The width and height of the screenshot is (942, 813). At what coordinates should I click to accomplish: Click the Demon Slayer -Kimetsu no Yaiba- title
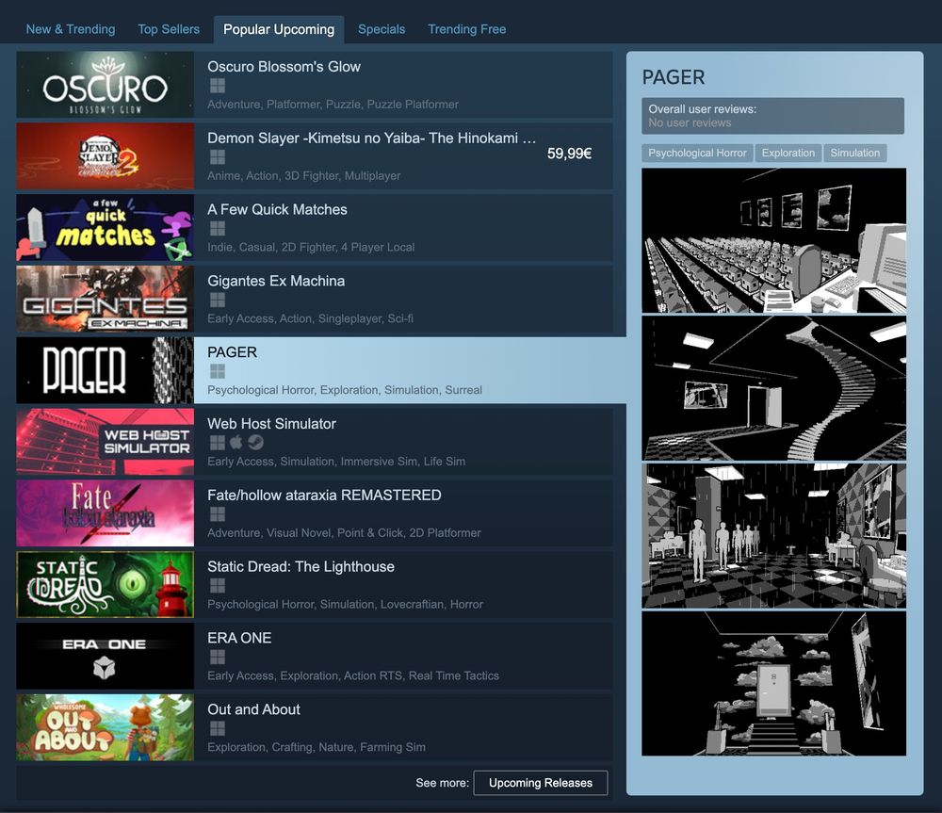point(371,138)
